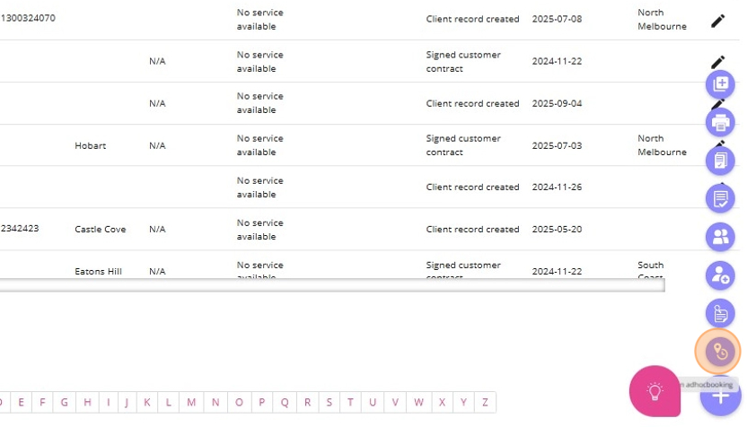Click the add person floating button
747x427 pixels.
pos(720,275)
